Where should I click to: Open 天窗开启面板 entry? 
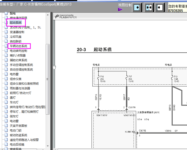coord(19,126)
